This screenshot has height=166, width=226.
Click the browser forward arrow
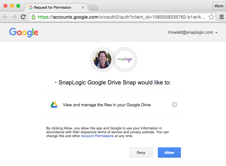click(14, 17)
